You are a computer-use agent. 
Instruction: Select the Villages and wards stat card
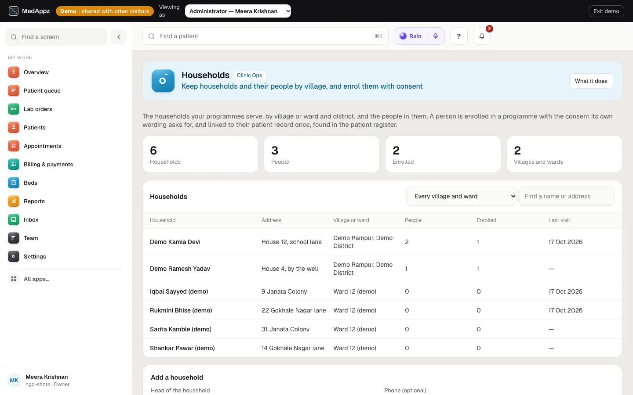point(564,154)
